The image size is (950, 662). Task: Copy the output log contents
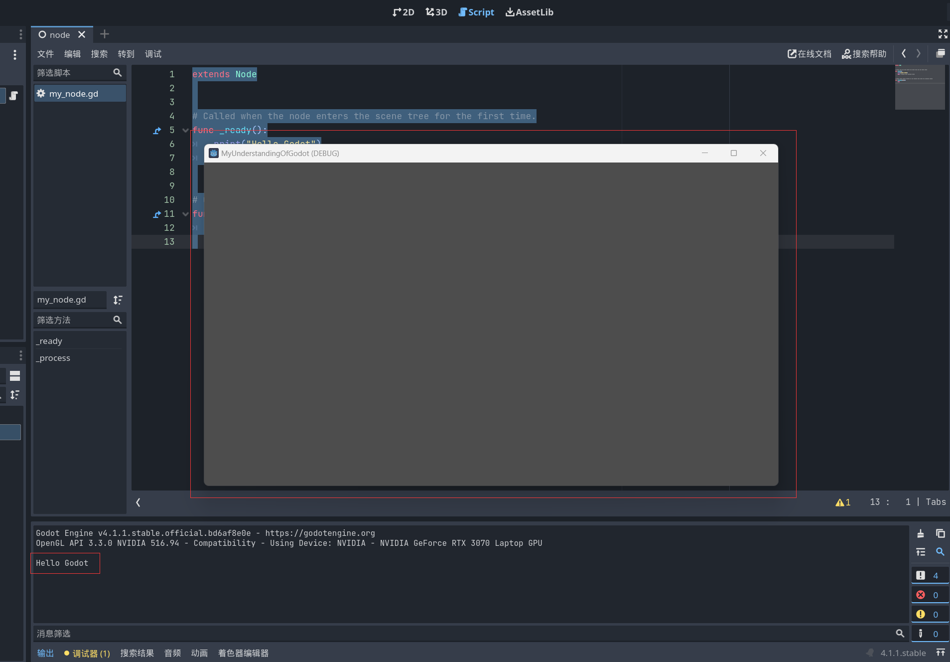tap(940, 533)
